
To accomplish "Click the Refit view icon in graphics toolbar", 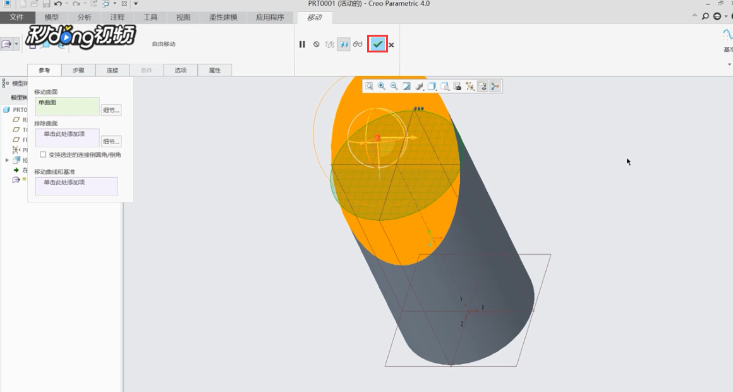I will [x=369, y=86].
